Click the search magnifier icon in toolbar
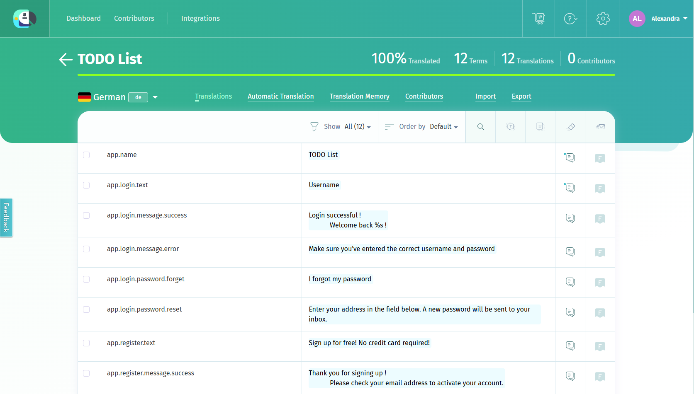The height and width of the screenshot is (394, 694). tap(480, 127)
